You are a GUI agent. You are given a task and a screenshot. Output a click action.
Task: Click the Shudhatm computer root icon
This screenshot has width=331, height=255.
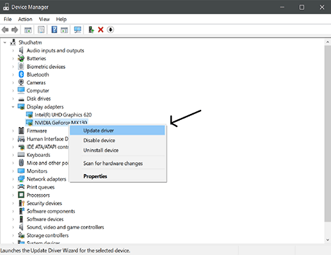(13, 42)
